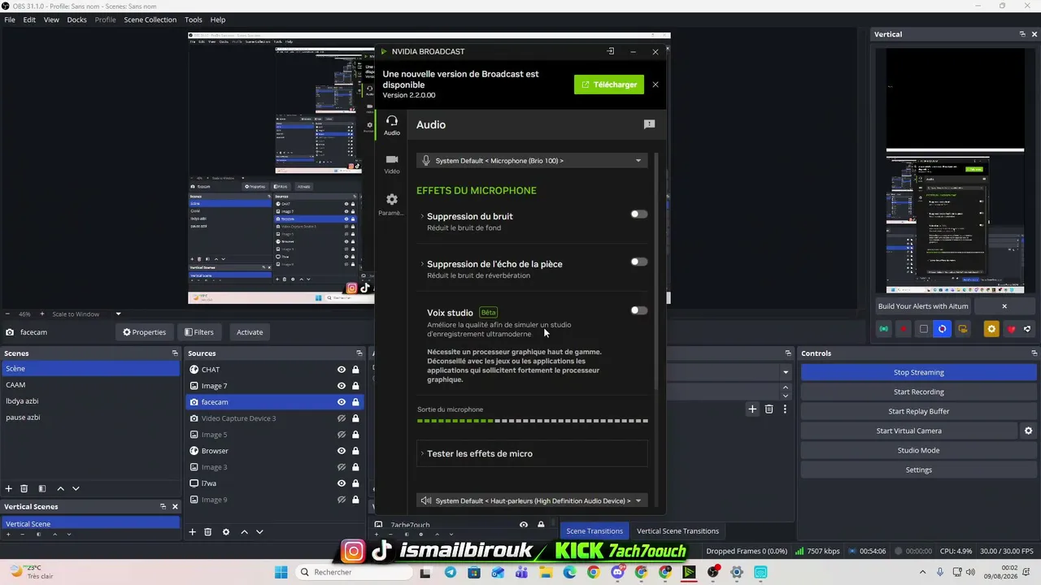This screenshot has height=585, width=1041.
Task: Expand Suppression de l'écho de la pièce options
Action: pos(422,264)
